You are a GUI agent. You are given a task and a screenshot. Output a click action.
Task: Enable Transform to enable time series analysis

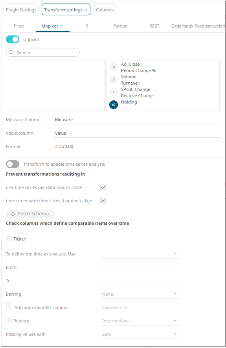pos(13,164)
